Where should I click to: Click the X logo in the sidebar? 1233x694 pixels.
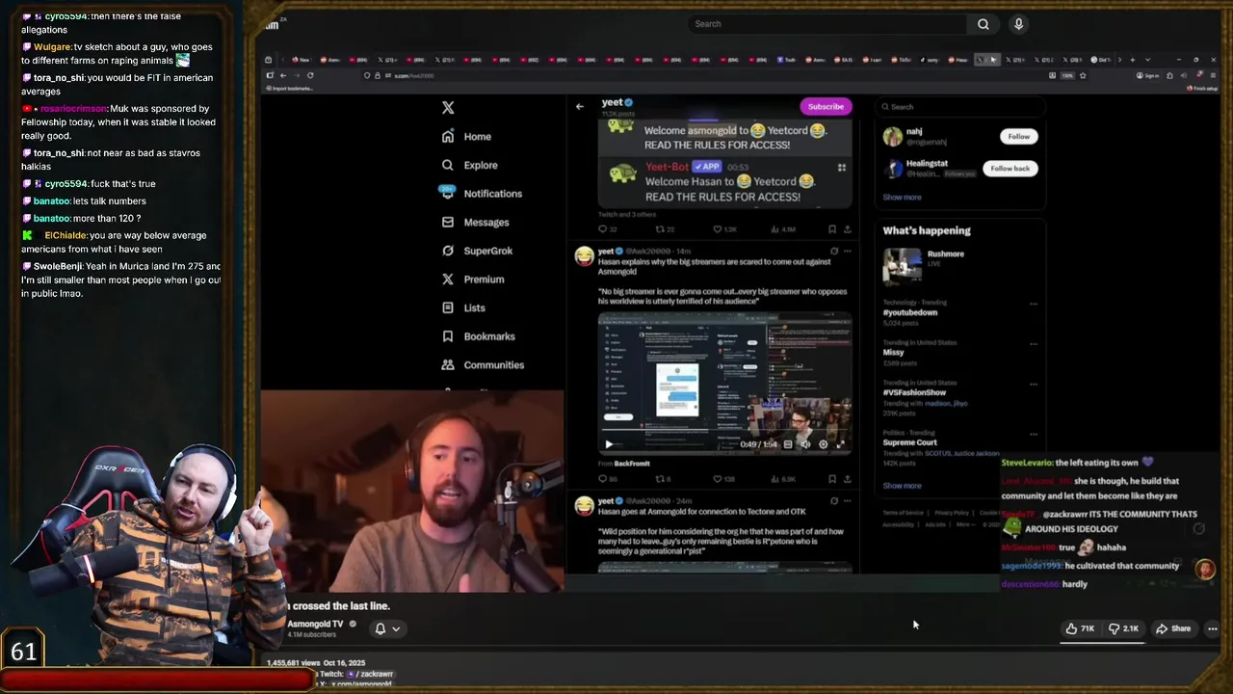448,108
